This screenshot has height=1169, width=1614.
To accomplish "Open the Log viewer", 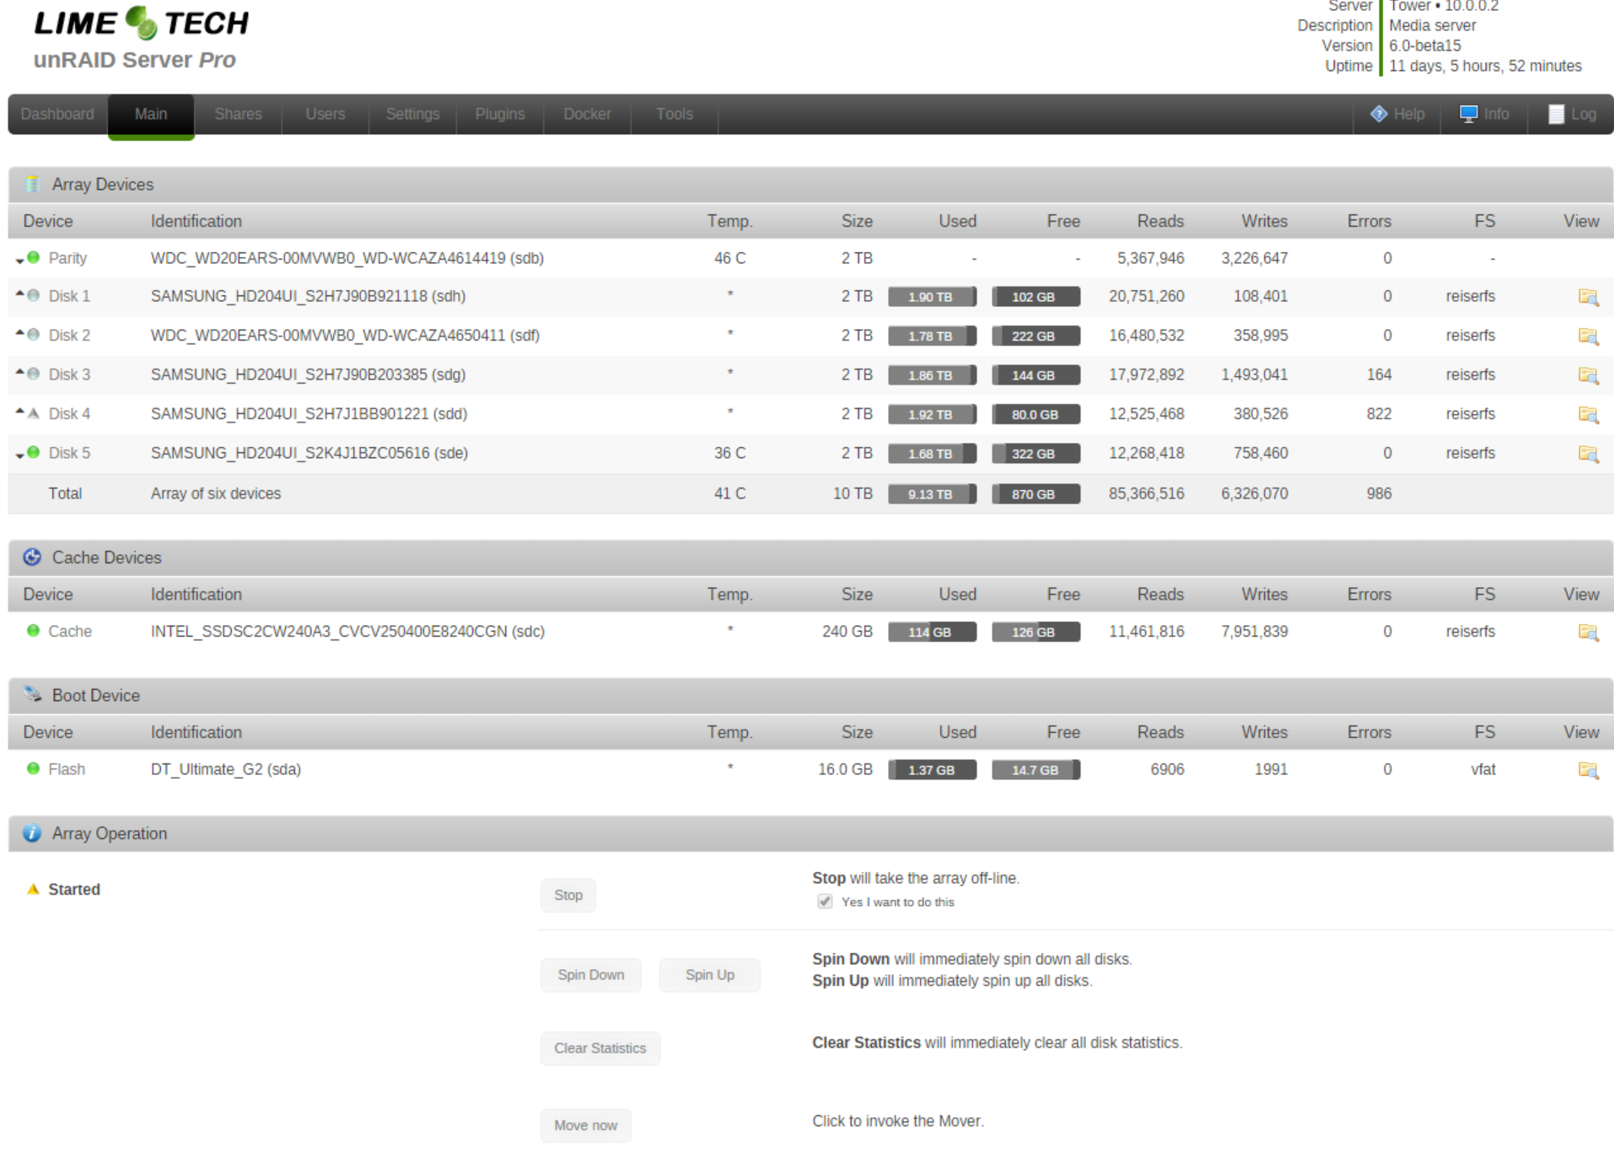I will click(x=1572, y=114).
